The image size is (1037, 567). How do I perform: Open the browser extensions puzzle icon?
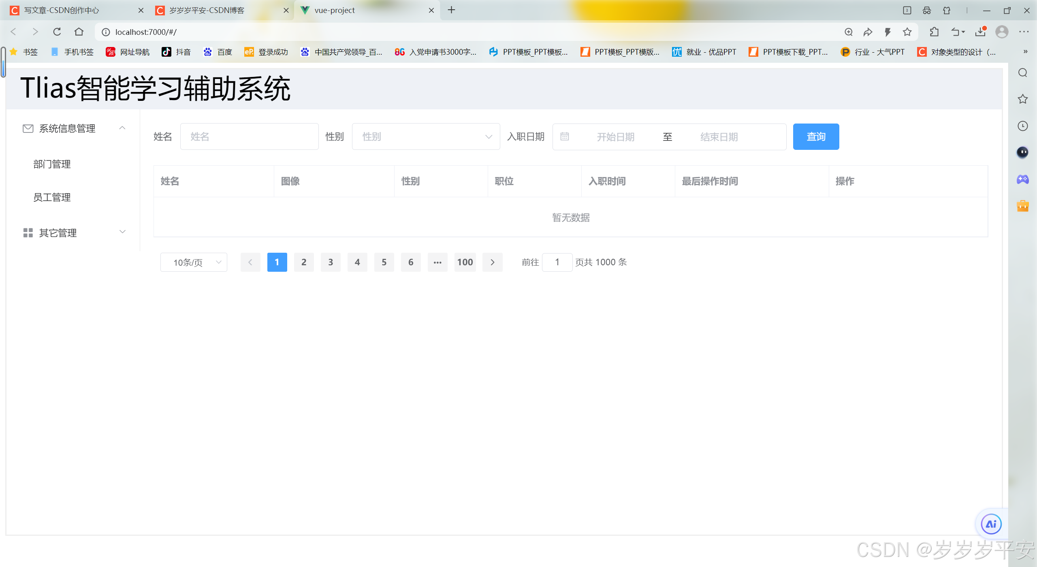[x=935, y=32]
